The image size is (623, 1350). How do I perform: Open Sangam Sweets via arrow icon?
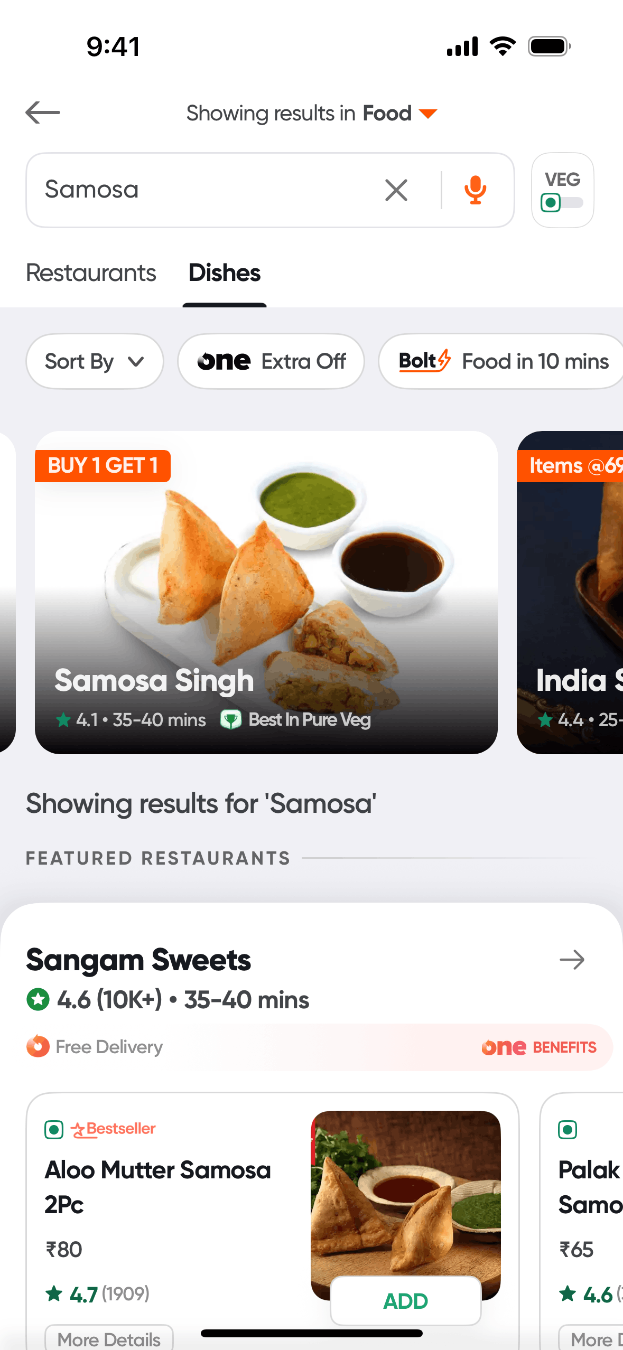pyautogui.click(x=572, y=960)
